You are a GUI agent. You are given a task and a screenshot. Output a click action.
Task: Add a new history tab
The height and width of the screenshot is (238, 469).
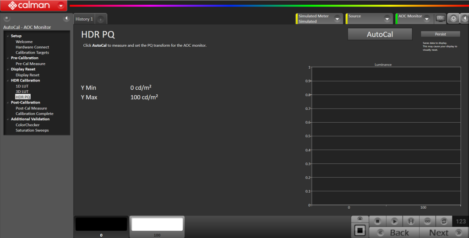[101, 19]
